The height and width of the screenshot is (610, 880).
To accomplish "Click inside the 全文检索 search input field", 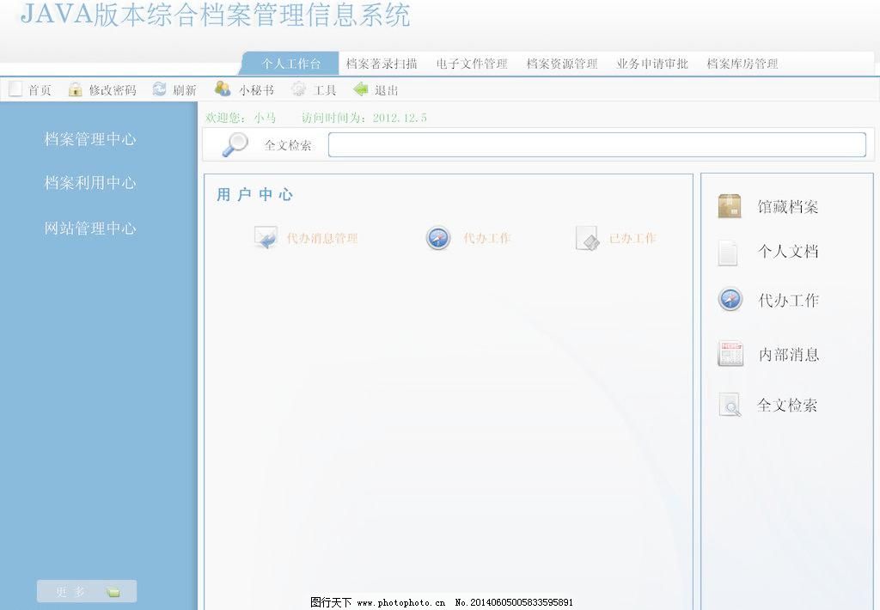I will pos(599,144).
